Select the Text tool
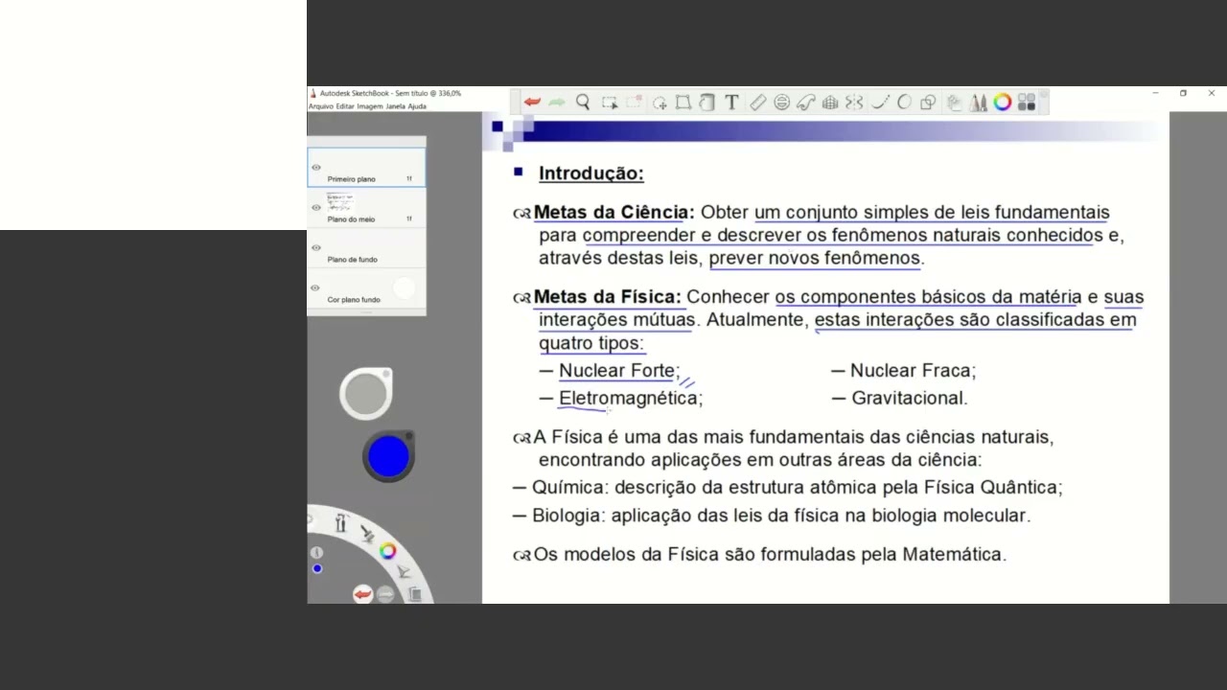This screenshot has height=690, width=1227. (731, 103)
